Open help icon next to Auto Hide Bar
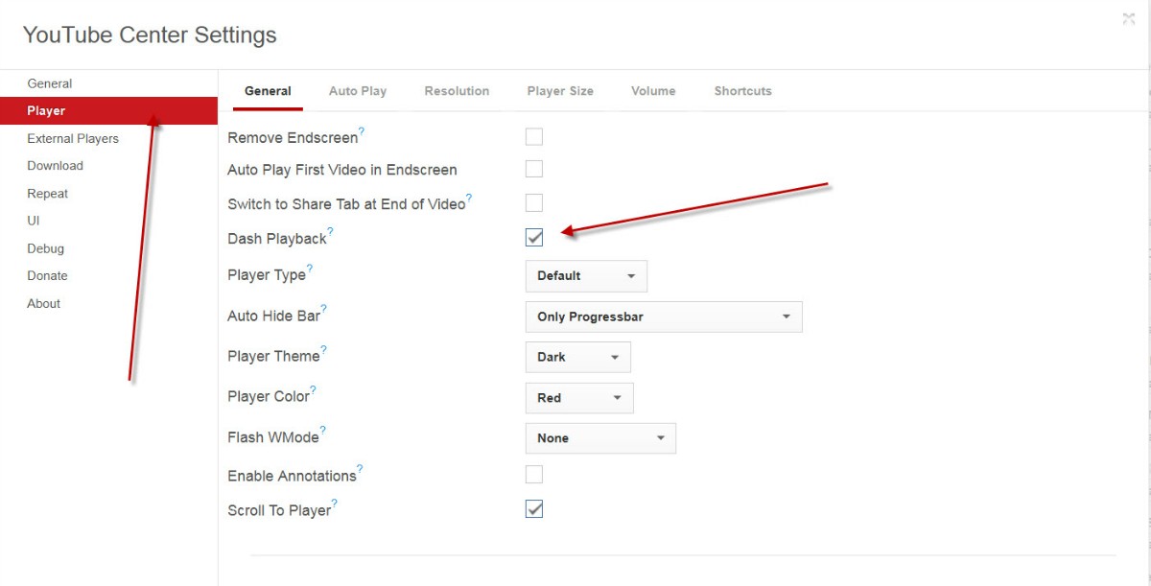 point(324,309)
